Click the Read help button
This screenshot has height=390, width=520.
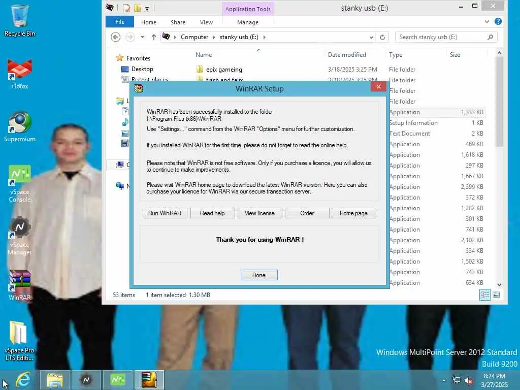tap(212, 213)
